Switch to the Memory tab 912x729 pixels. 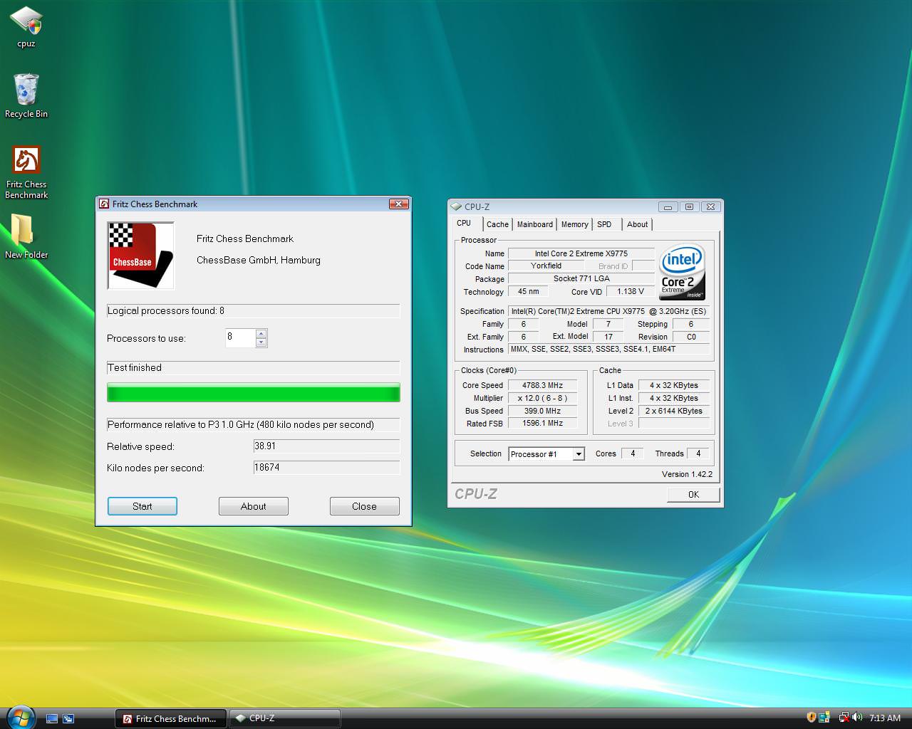574,224
